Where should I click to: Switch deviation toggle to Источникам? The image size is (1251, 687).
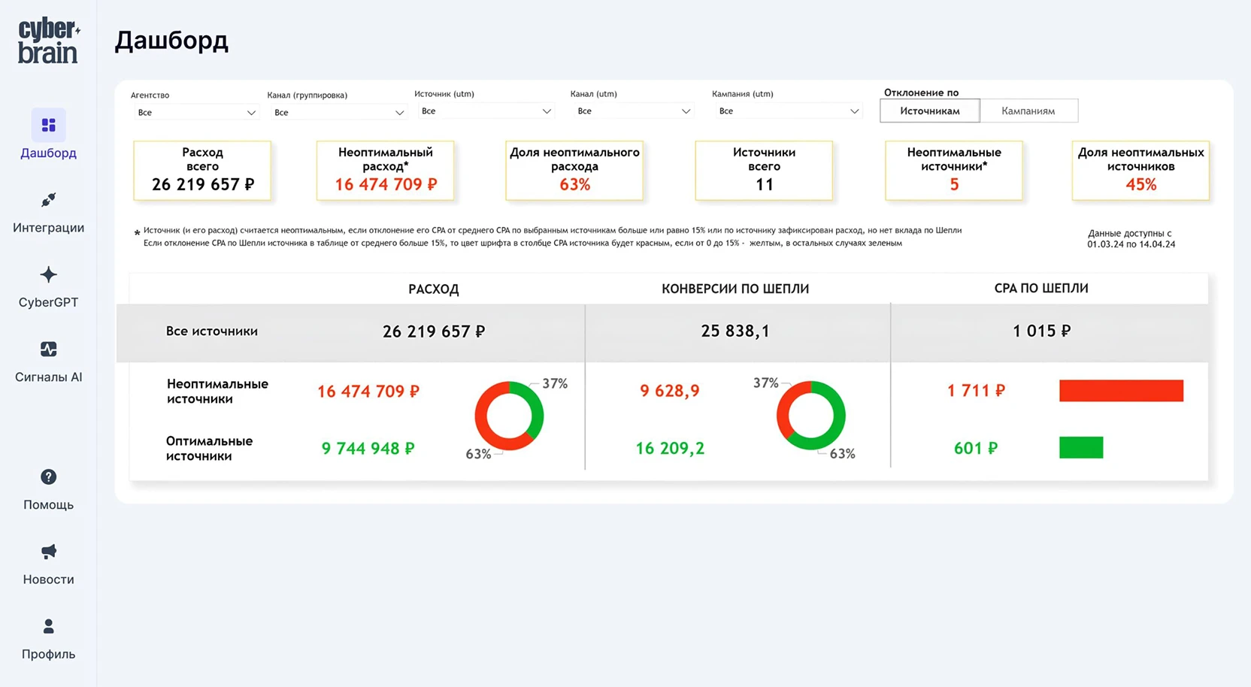pyautogui.click(x=929, y=110)
